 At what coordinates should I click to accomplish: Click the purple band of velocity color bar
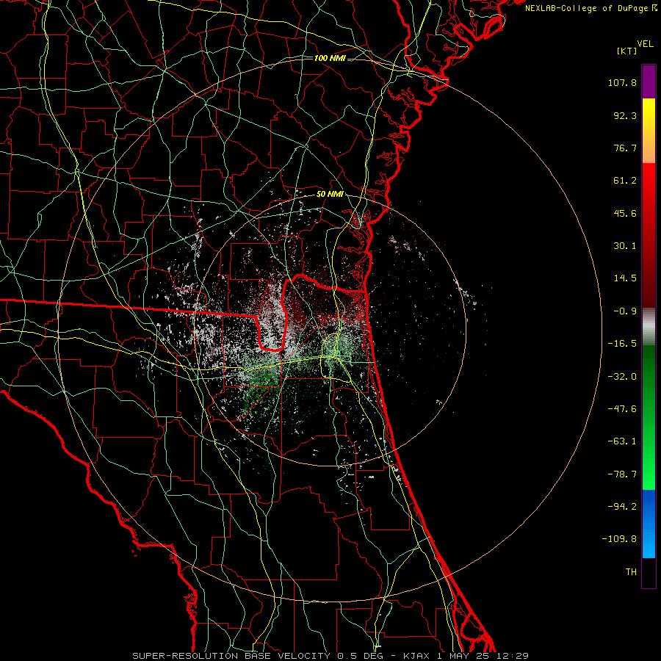(649, 82)
